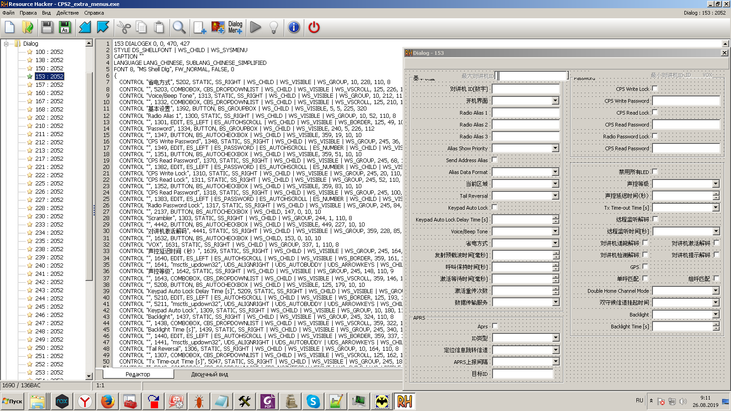Select tree item 253 : 2052
731x411 pixels.
49,373
